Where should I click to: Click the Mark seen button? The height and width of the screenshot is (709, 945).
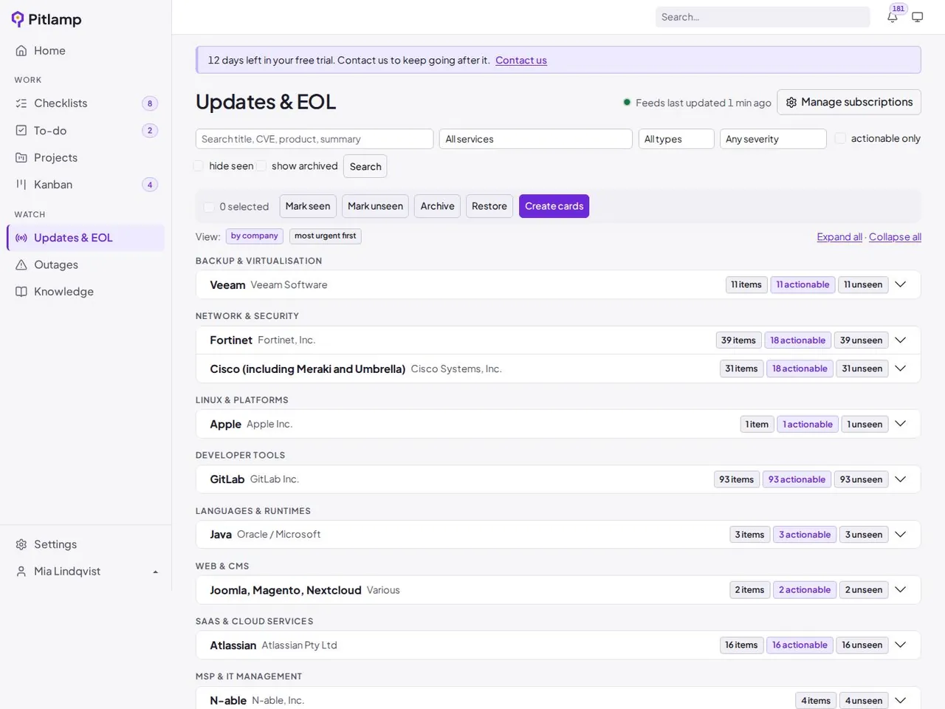(308, 206)
